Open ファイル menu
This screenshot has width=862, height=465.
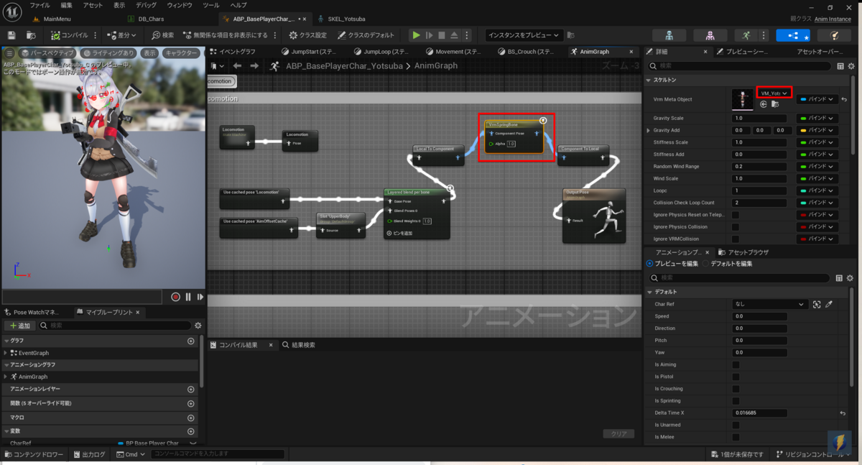click(40, 5)
